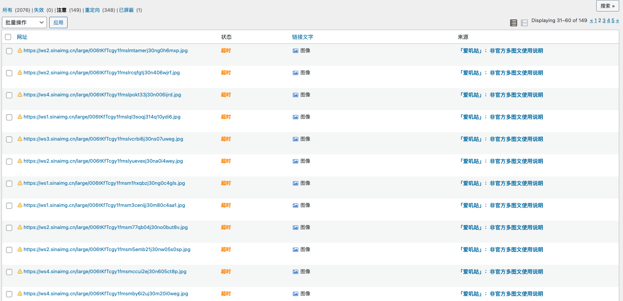Image resolution: width=623 pixels, height=301 pixels.
Task: Click warning icon beside the fmsm1hxqbzj URL
Action: click(x=20, y=183)
